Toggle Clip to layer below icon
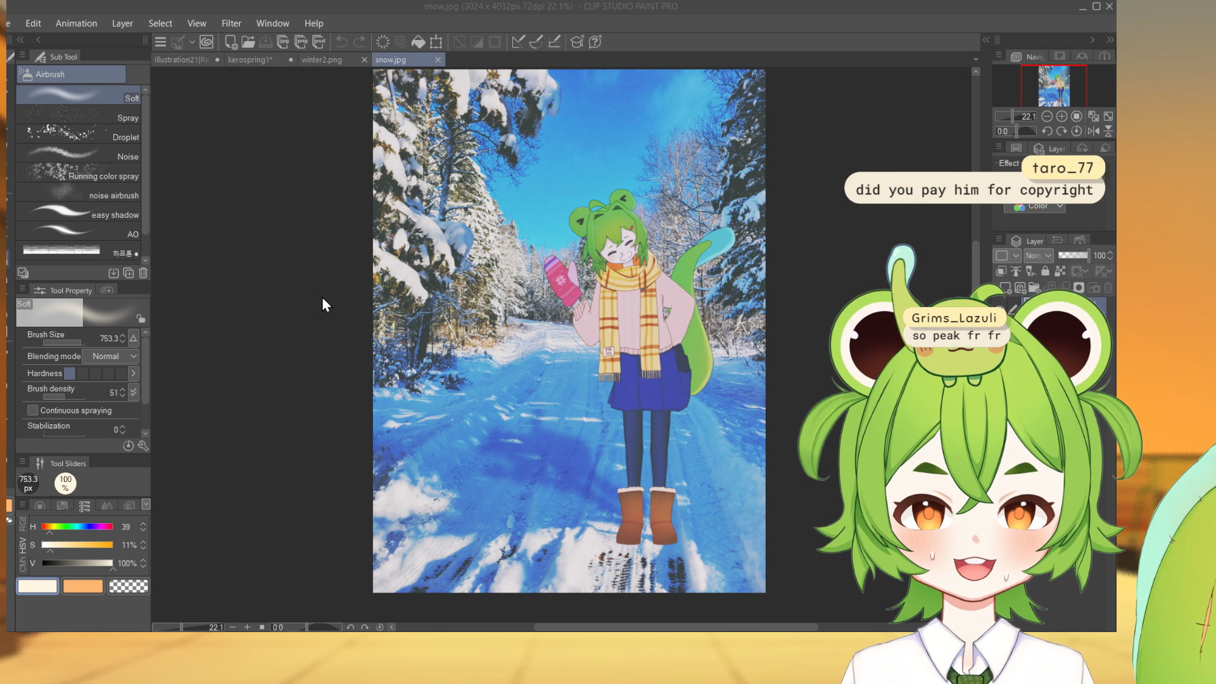Image resolution: width=1216 pixels, height=684 pixels. click(1001, 271)
